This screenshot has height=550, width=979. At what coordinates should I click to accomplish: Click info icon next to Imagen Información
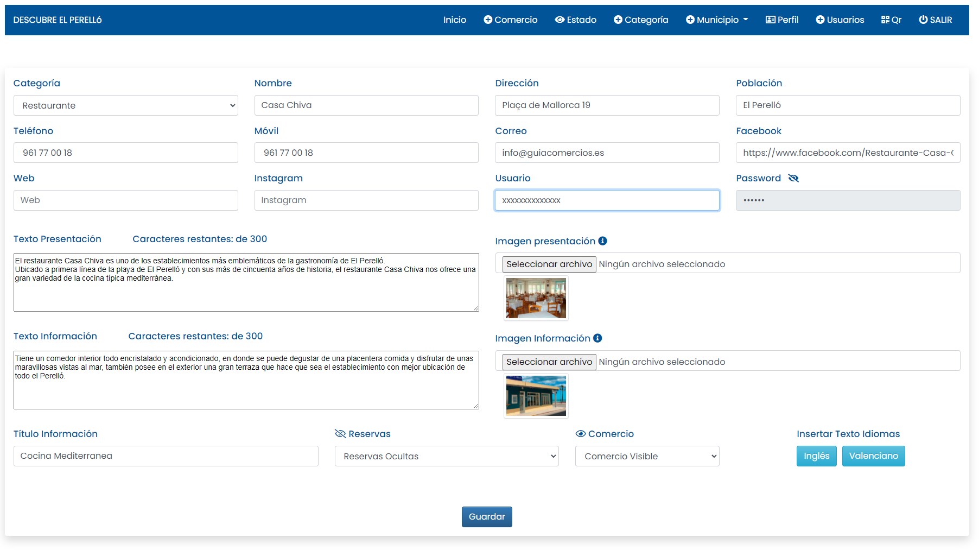pyautogui.click(x=597, y=338)
